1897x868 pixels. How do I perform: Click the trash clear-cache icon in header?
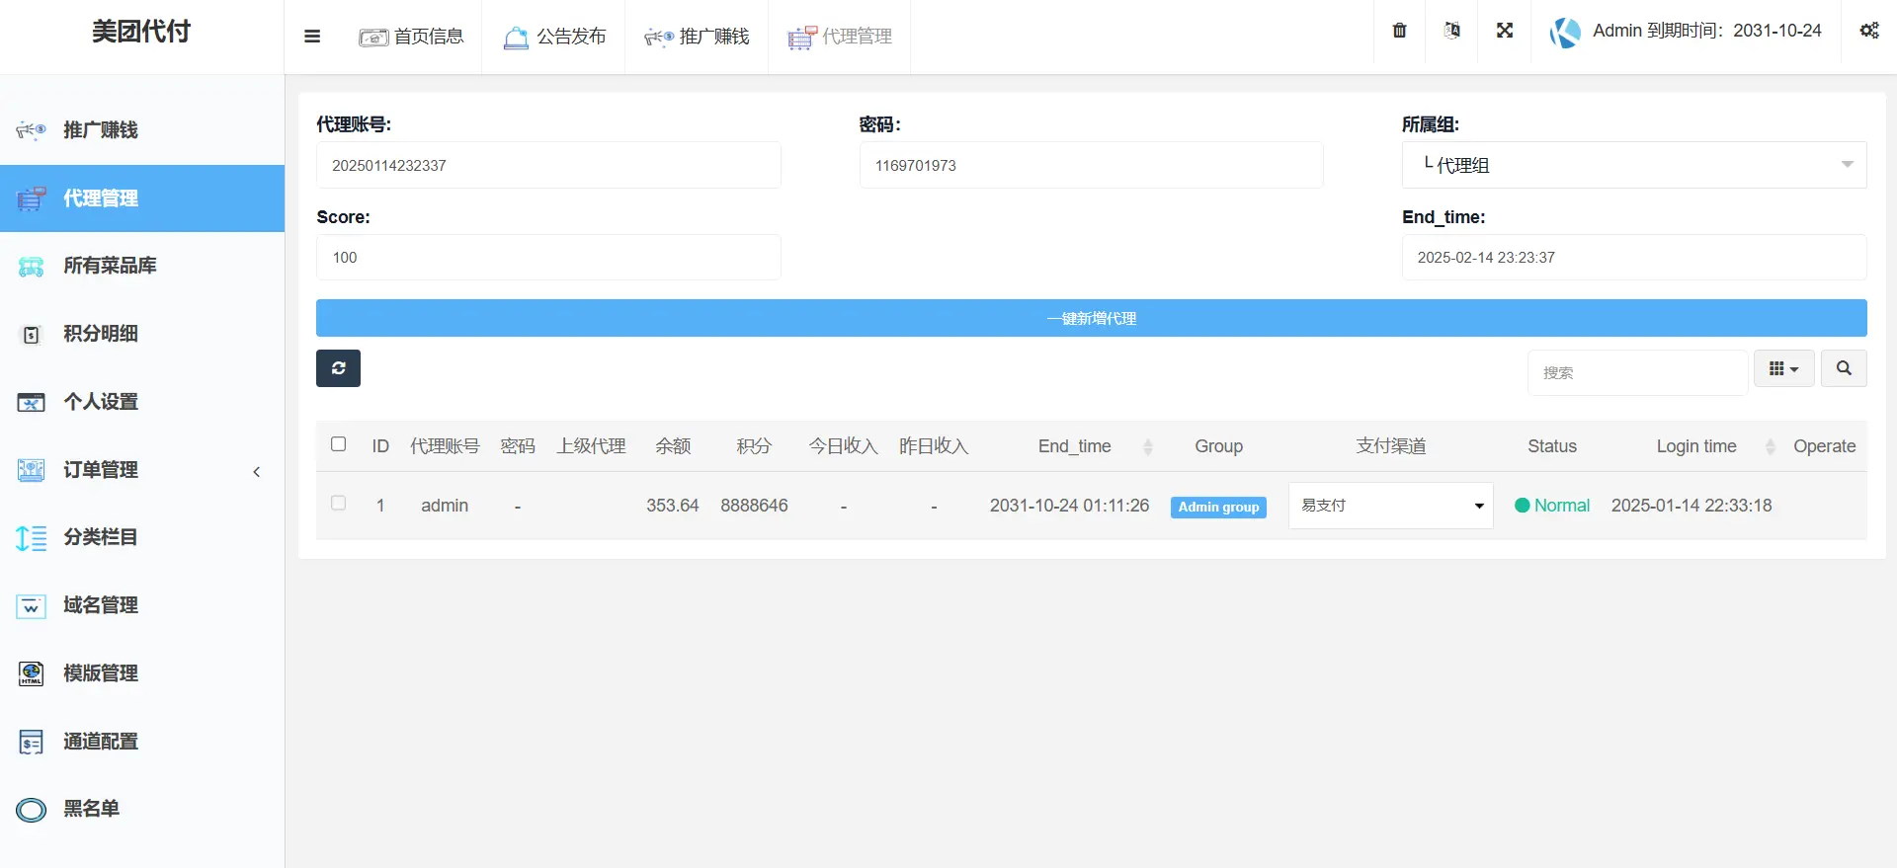pos(1399,31)
